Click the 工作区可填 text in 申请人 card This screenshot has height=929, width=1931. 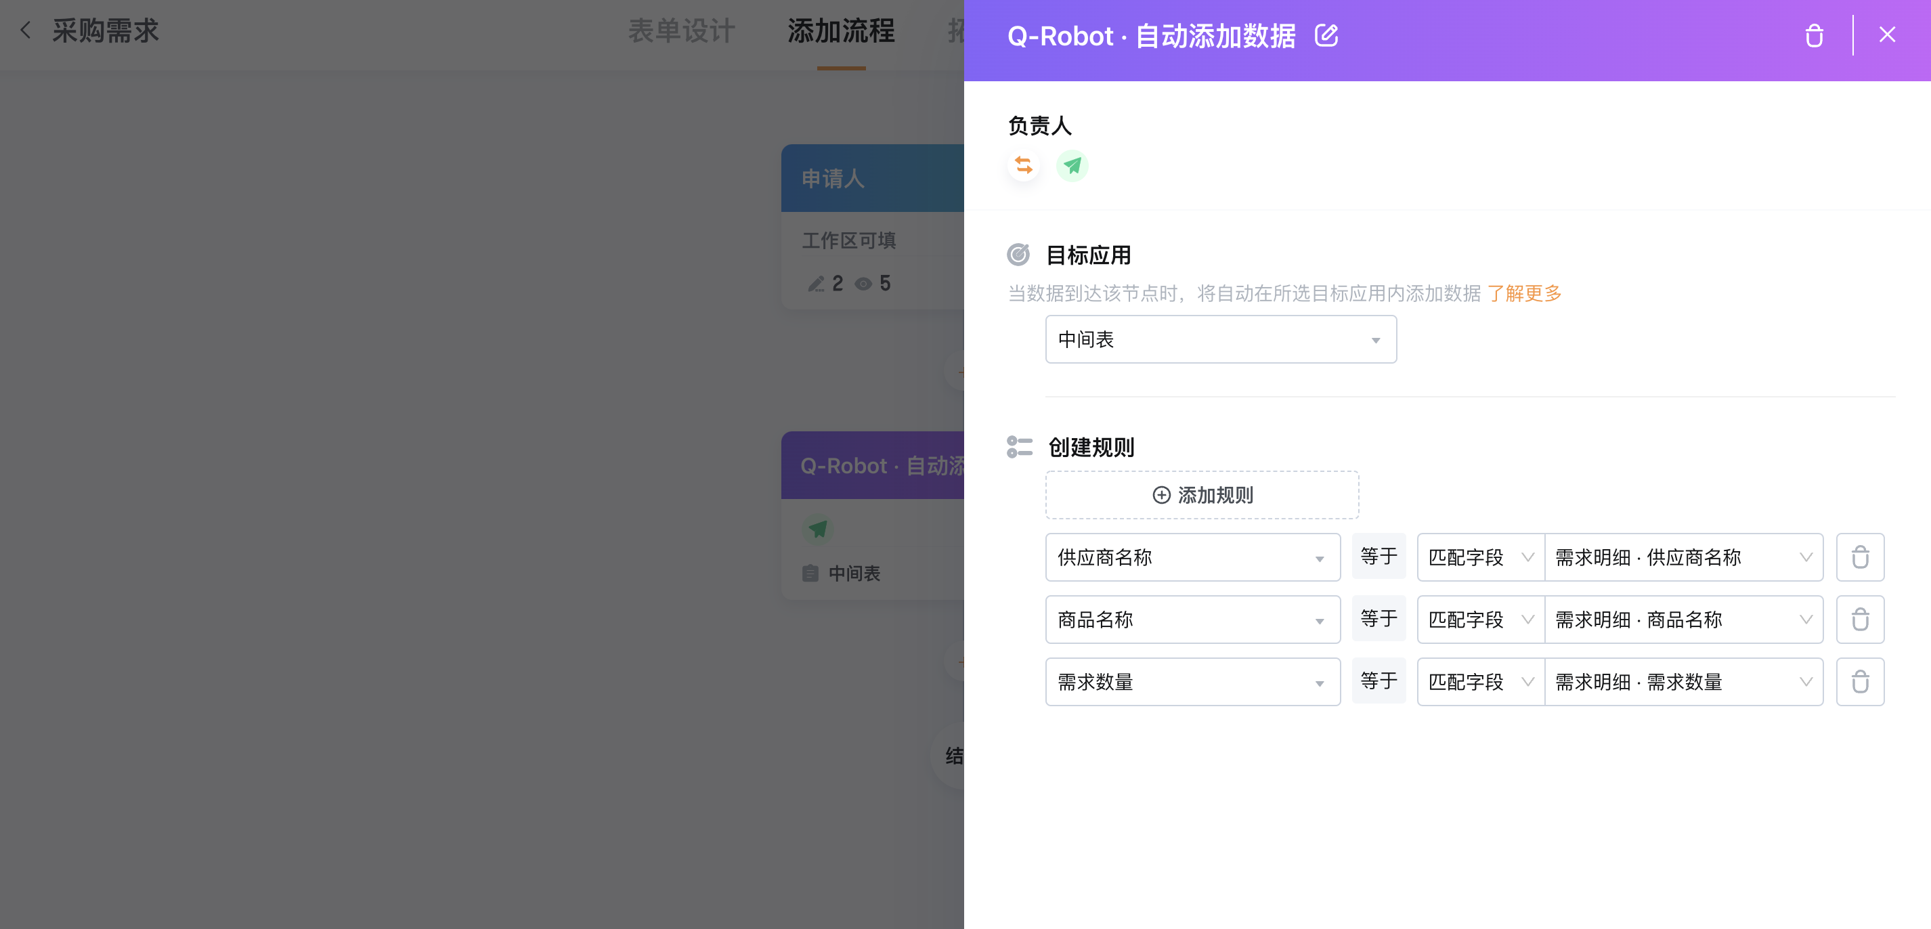[848, 240]
